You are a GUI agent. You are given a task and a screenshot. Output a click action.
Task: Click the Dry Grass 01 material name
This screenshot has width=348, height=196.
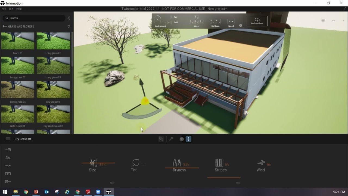[x=23, y=139]
